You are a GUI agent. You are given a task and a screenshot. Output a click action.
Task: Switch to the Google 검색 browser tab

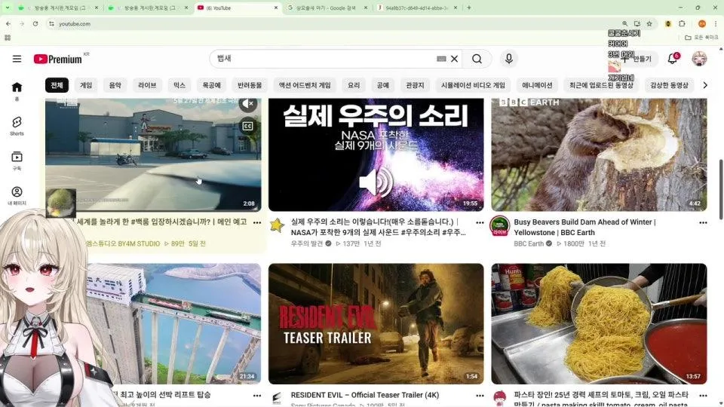point(327,8)
